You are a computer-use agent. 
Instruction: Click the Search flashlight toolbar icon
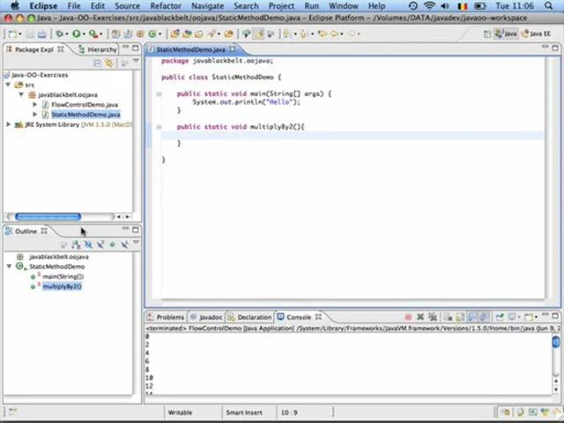pyautogui.click(x=211, y=33)
